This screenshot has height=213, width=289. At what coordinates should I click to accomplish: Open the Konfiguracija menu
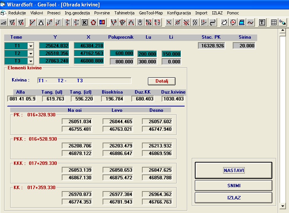tap(179, 13)
